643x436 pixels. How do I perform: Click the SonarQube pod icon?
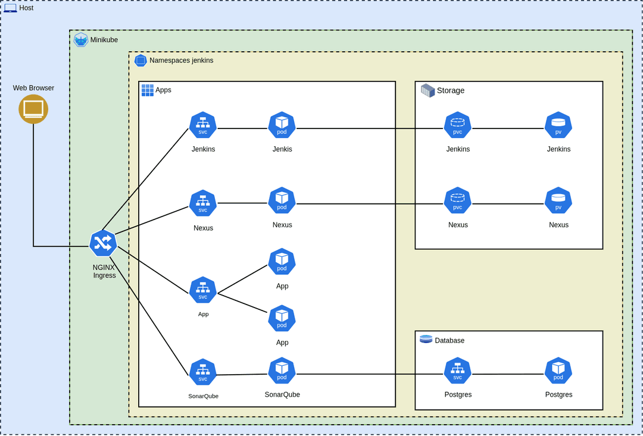[x=282, y=371]
